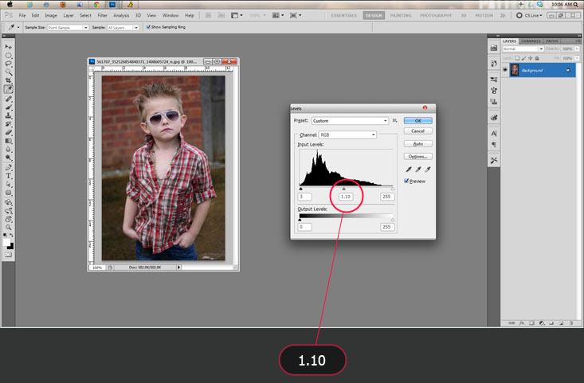Pick the black point eyedropper in Levels
The height and width of the screenshot is (383, 584).
409,170
